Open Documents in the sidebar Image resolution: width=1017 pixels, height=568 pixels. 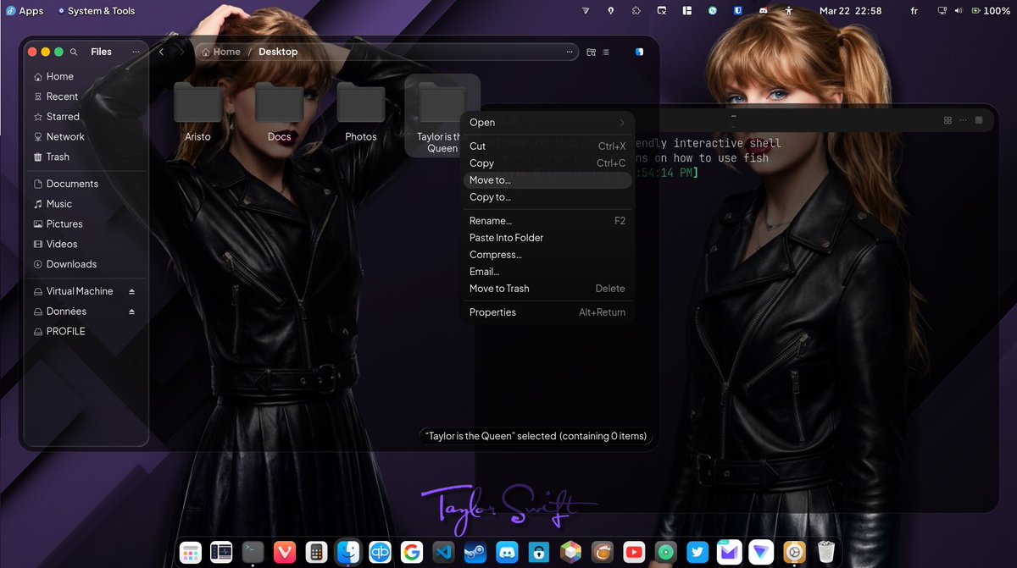[x=85, y=184]
